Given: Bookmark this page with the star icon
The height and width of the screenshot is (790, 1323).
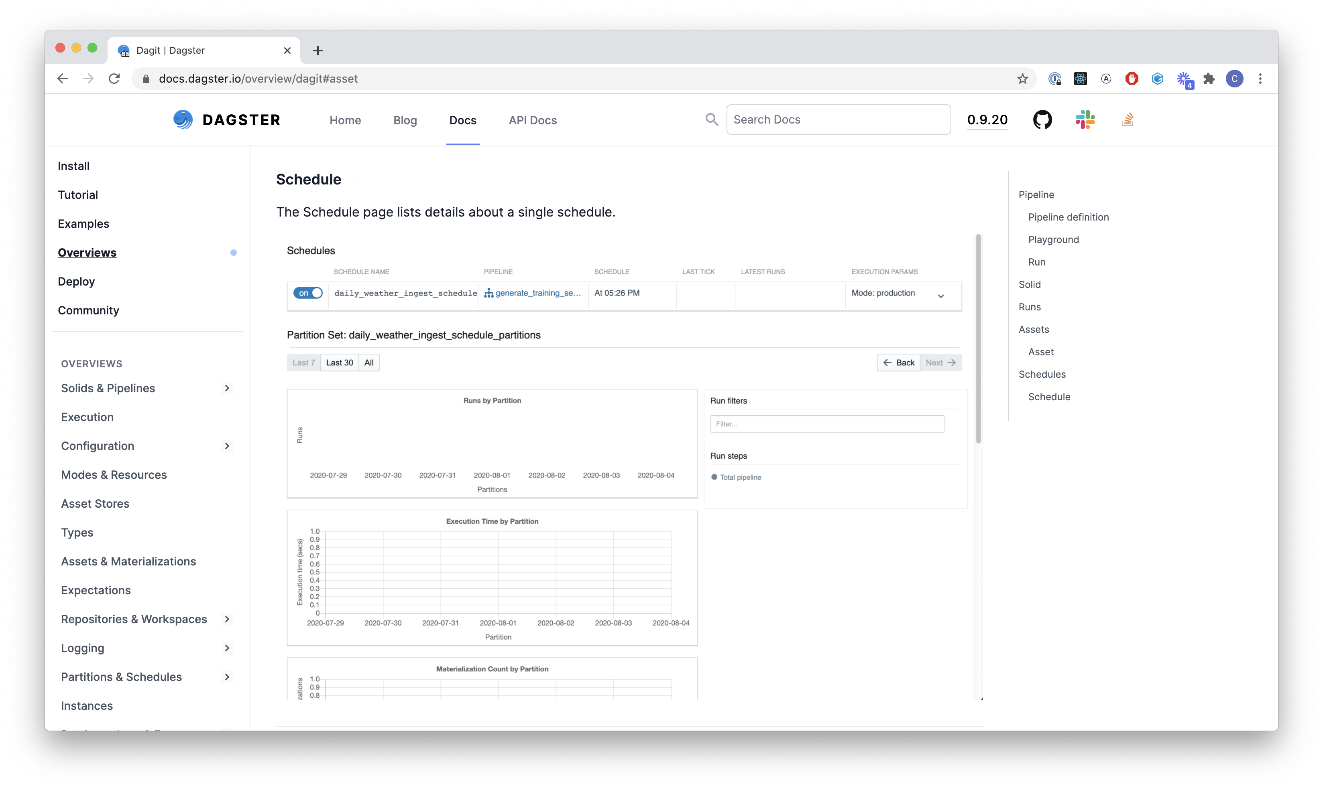Looking at the screenshot, I should [x=1022, y=79].
